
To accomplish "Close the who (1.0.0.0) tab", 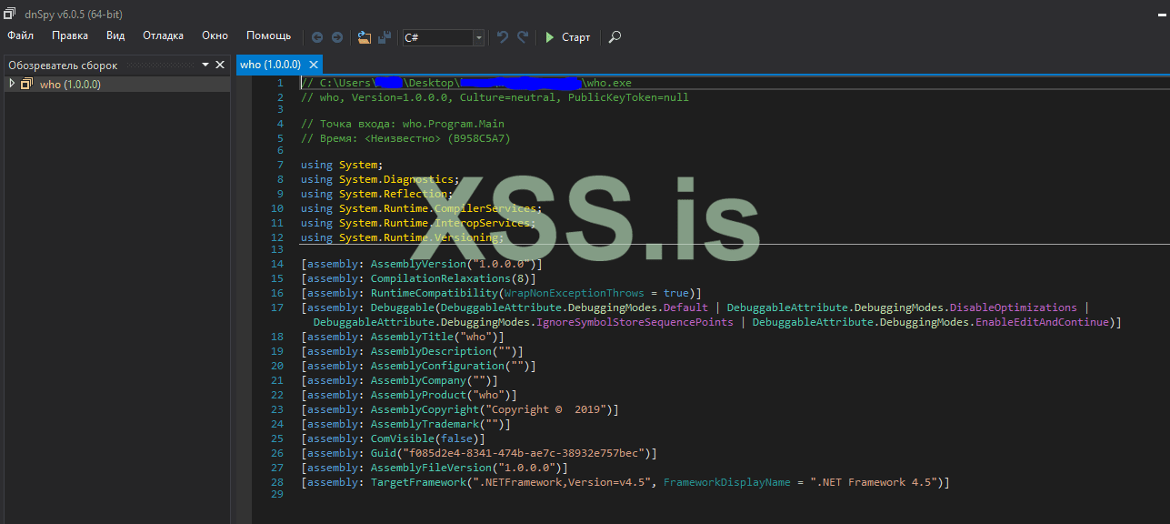I will pos(314,65).
